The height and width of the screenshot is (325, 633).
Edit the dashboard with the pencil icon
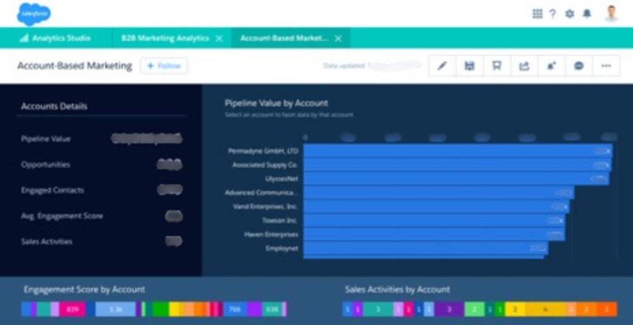[443, 66]
